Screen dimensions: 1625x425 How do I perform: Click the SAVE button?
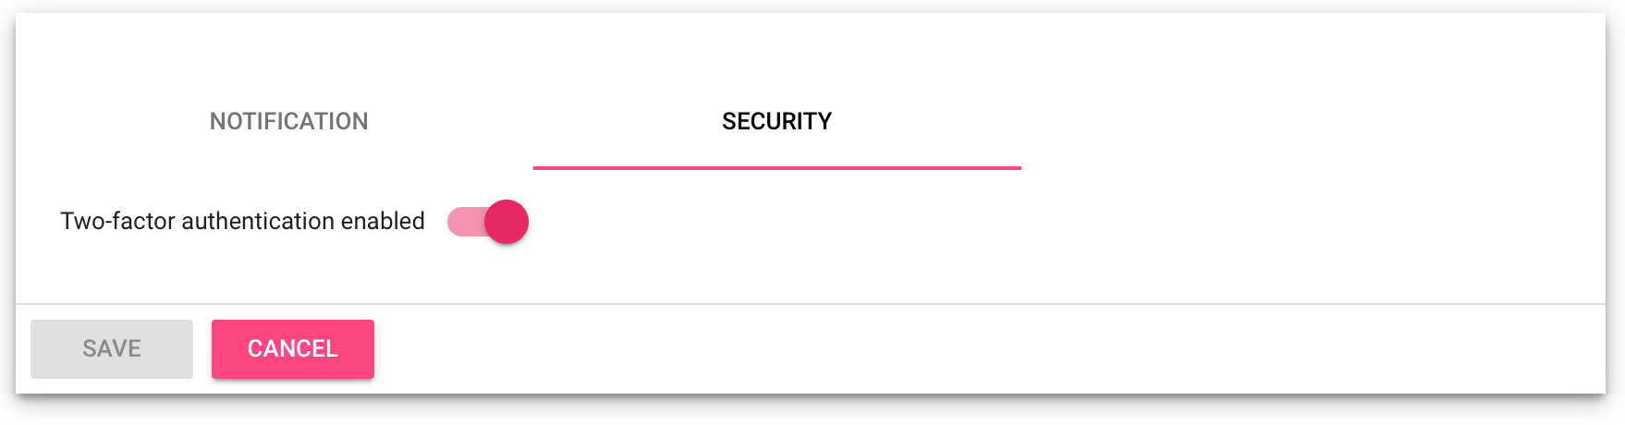[x=112, y=349]
